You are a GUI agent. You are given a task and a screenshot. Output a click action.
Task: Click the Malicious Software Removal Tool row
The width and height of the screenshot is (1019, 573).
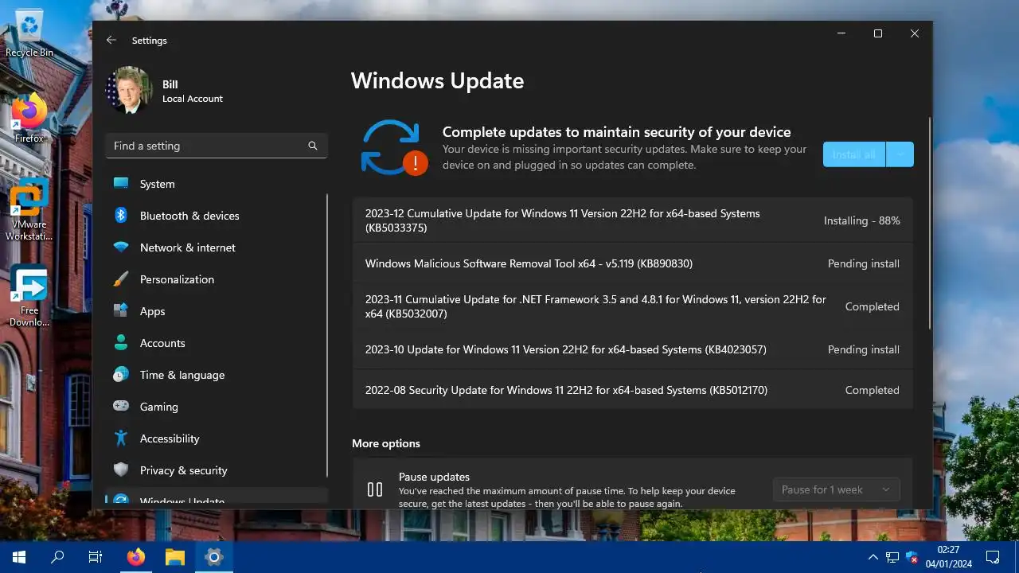point(632,263)
